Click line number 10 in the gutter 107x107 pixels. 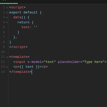point(3,52)
